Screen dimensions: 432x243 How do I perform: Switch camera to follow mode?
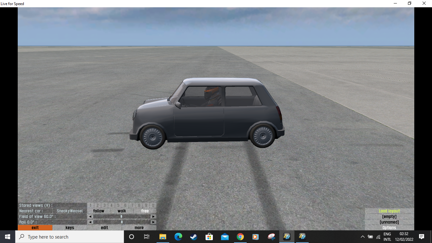[99, 211]
